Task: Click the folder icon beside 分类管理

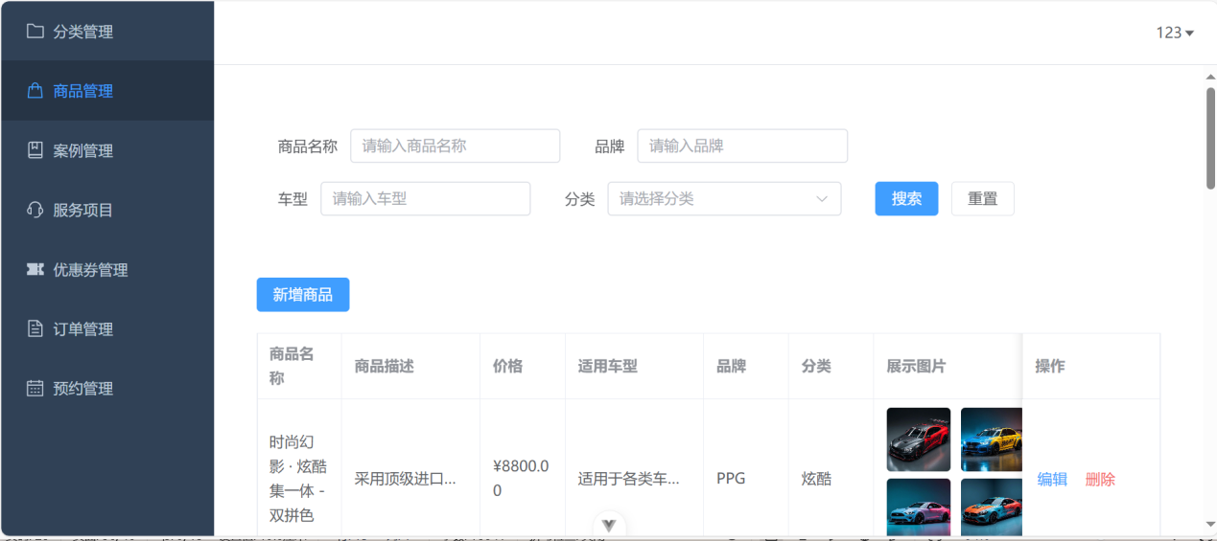Action: pos(35,31)
